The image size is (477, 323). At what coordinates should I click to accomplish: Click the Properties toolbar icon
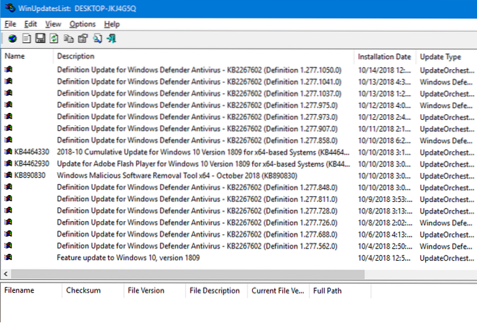pos(83,39)
